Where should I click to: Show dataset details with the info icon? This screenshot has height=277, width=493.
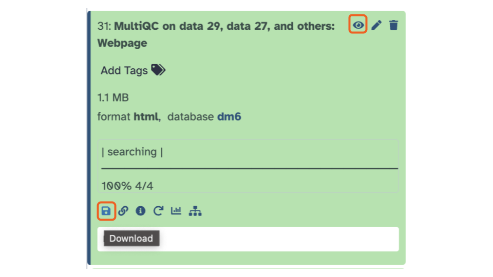click(140, 211)
